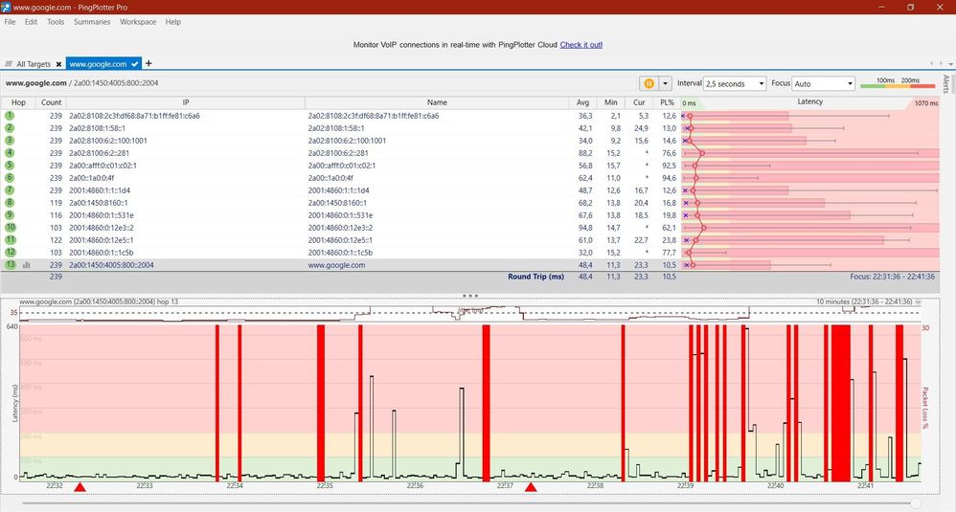Open the Interval 2,5 seconds dropdown
Image resolution: width=956 pixels, height=512 pixels.
[x=735, y=83]
